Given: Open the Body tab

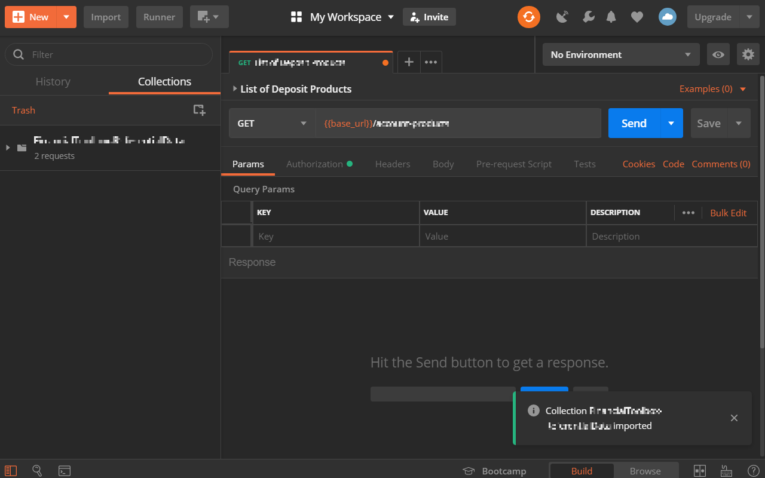Looking at the screenshot, I should coord(443,164).
